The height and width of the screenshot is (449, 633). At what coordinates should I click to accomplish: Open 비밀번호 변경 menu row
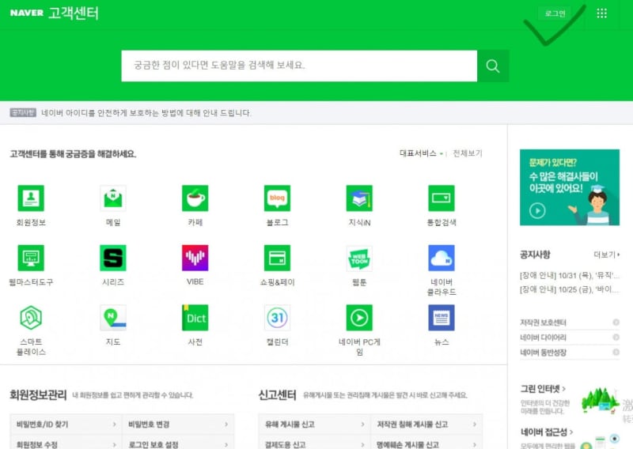[x=178, y=424]
